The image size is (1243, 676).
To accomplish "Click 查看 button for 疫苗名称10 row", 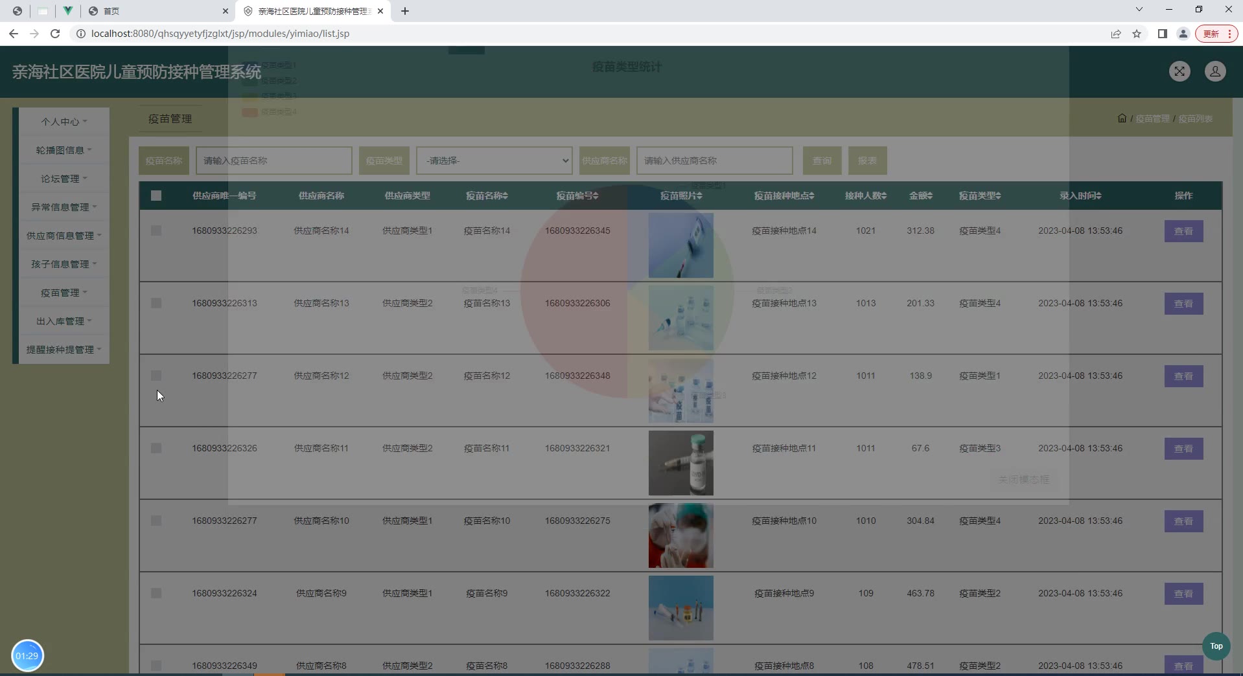I will (x=1183, y=521).
